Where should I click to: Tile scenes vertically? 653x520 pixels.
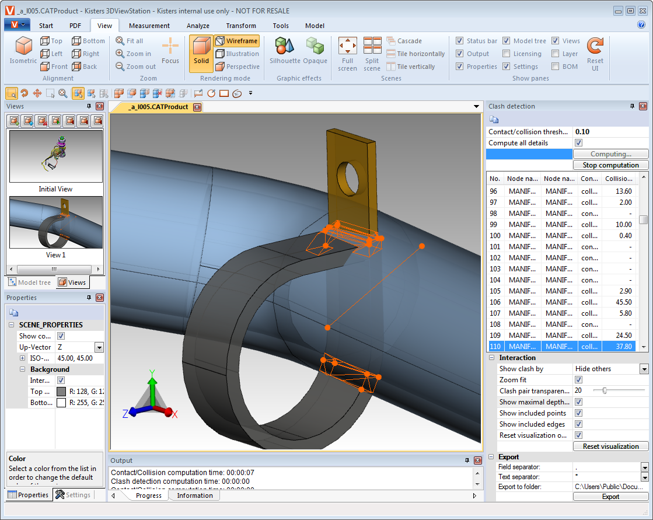[410, 67]
